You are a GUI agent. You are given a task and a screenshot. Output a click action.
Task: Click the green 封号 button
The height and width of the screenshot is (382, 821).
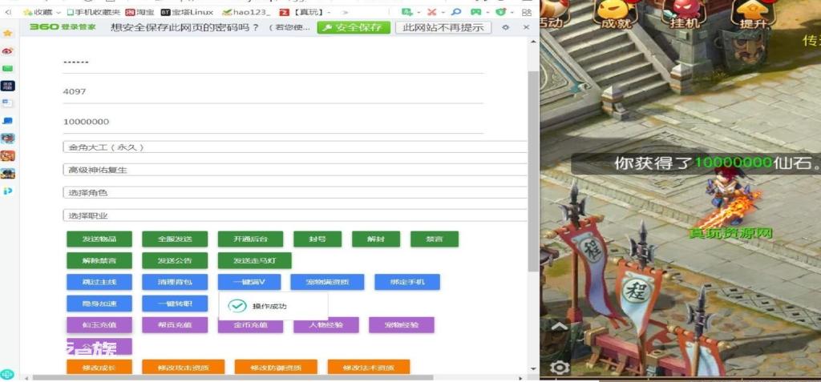click(x=317, y=239)
